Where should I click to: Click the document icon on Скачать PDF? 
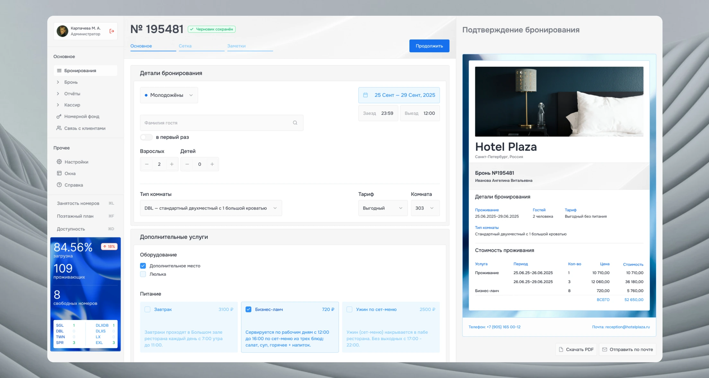[561, 349]
